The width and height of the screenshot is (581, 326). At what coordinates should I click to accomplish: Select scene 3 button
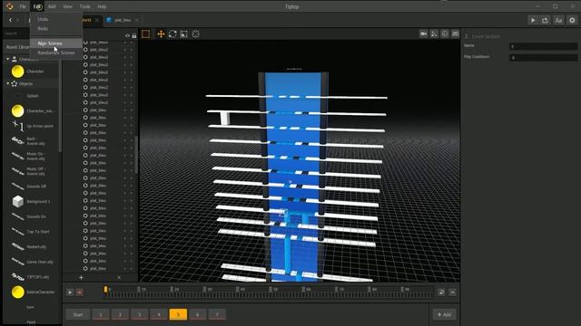tap(139, 314)
